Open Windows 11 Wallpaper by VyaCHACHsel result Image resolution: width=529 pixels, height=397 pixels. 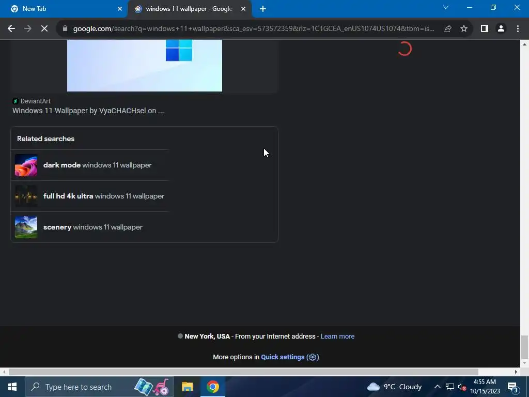coord(88,111)
